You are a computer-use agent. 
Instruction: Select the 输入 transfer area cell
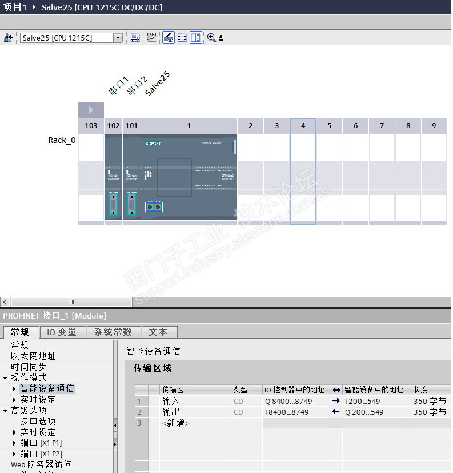click(x=195, y=401)
